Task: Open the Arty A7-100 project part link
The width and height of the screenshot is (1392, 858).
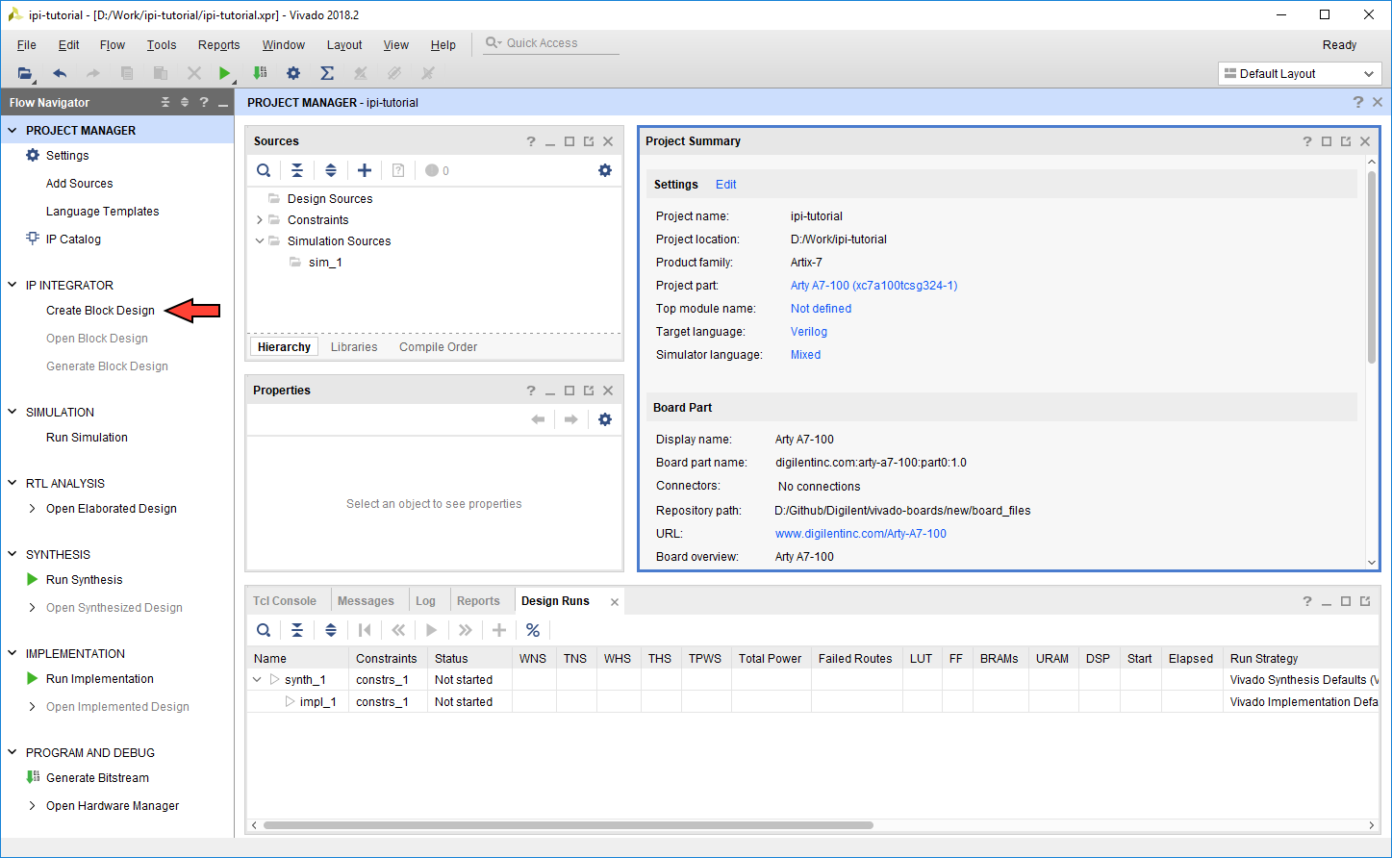Action: (x=873, y=286)
